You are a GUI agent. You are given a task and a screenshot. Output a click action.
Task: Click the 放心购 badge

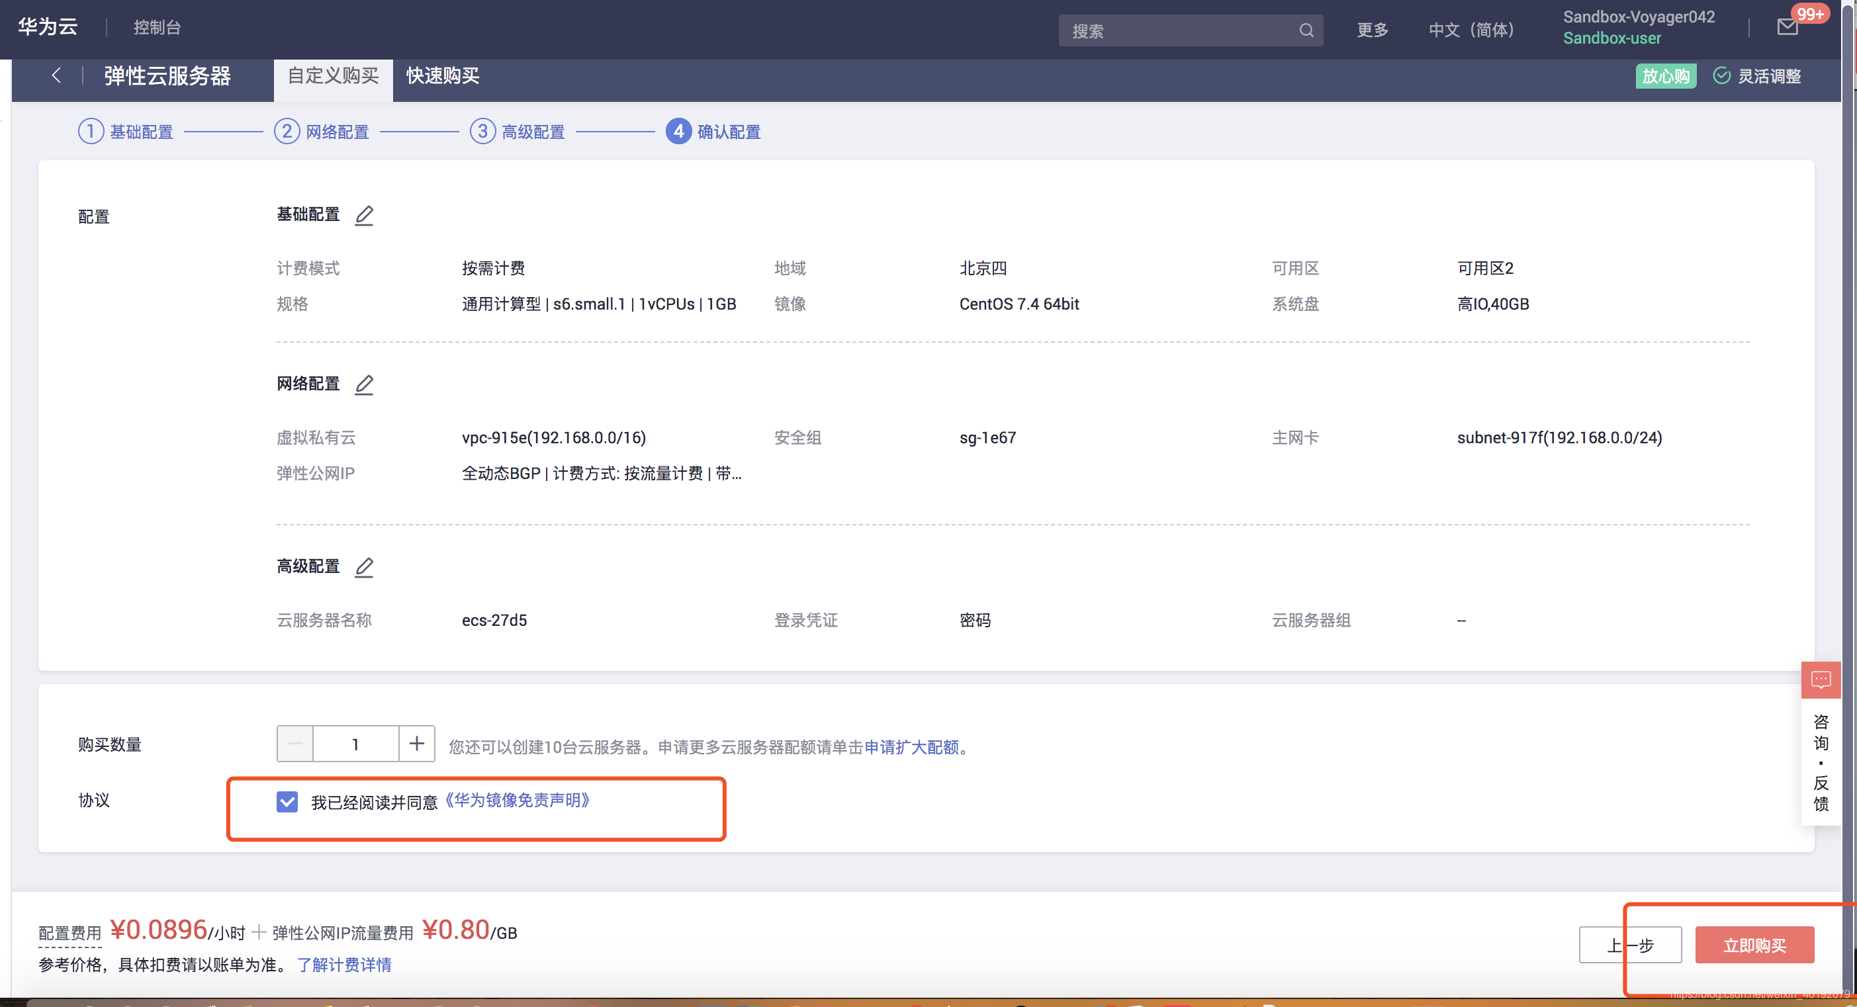(1666, 75)
